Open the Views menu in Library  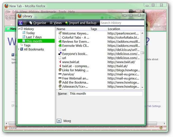coord(56,23)
